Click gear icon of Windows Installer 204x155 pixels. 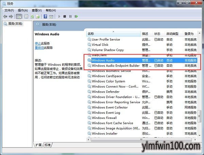pos(89,133)
